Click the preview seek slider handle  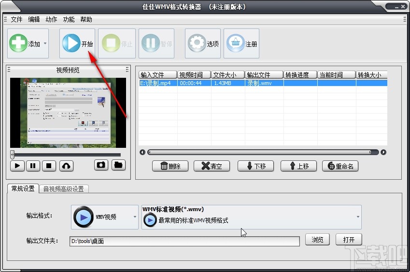coord(12,155)
